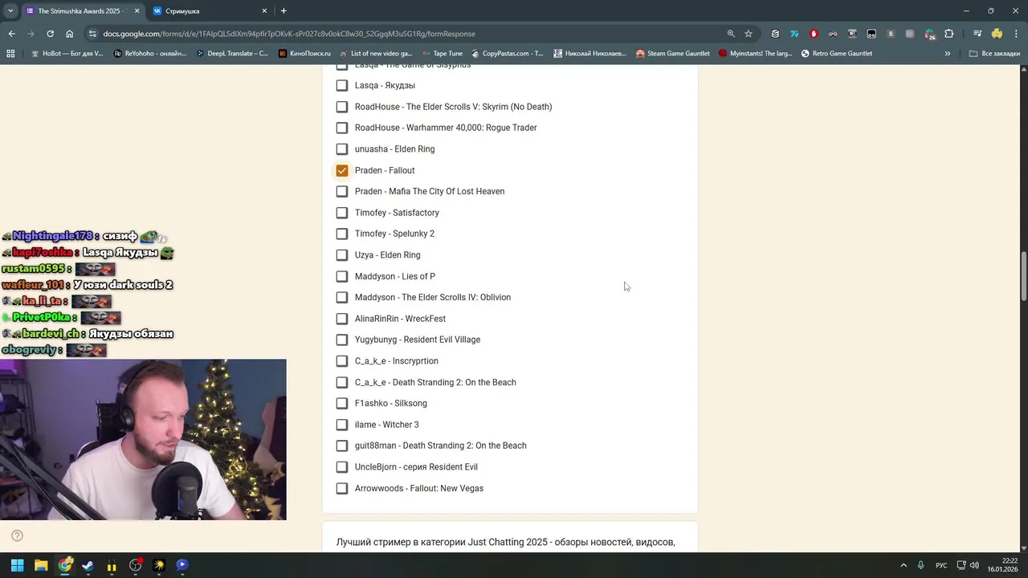
Task: Open the browser home page icon
Action: (69, 34)
